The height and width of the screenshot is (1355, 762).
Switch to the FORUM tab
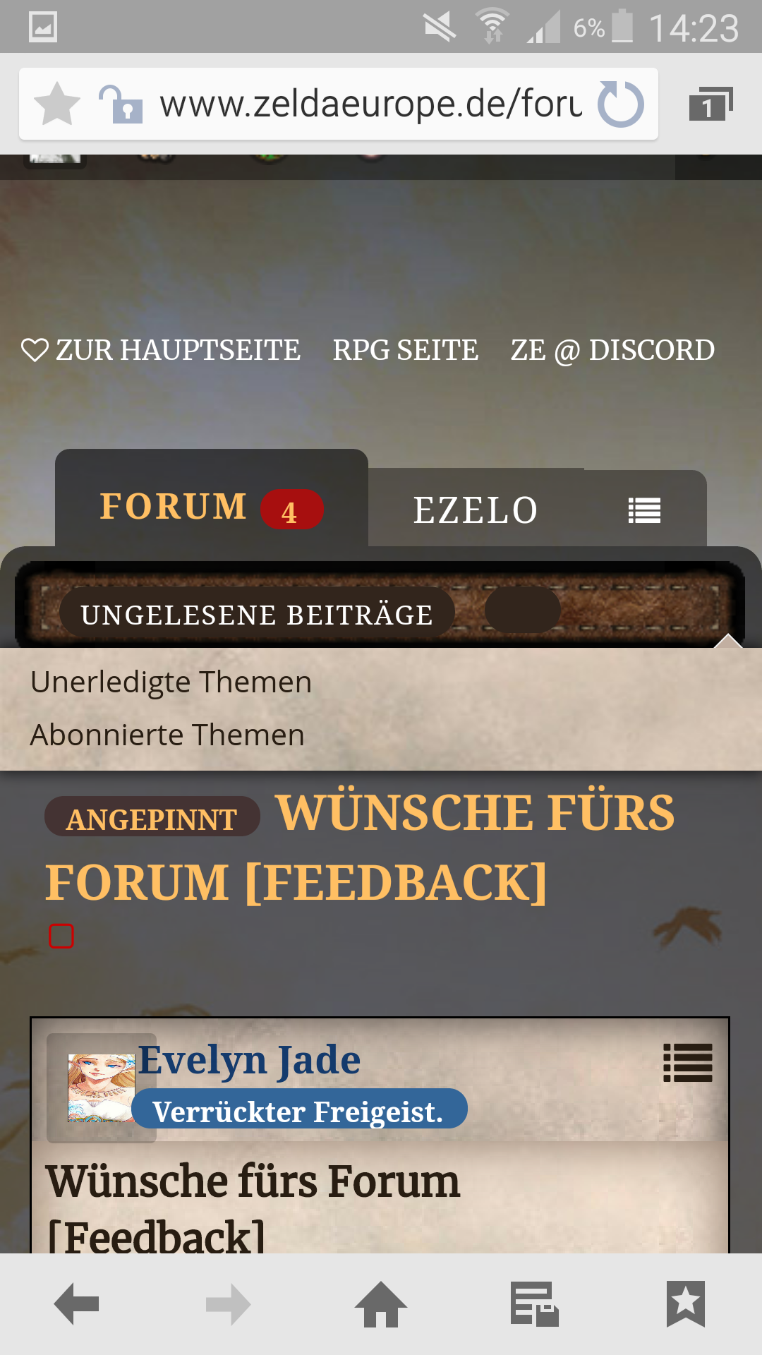tap(212, 507)
